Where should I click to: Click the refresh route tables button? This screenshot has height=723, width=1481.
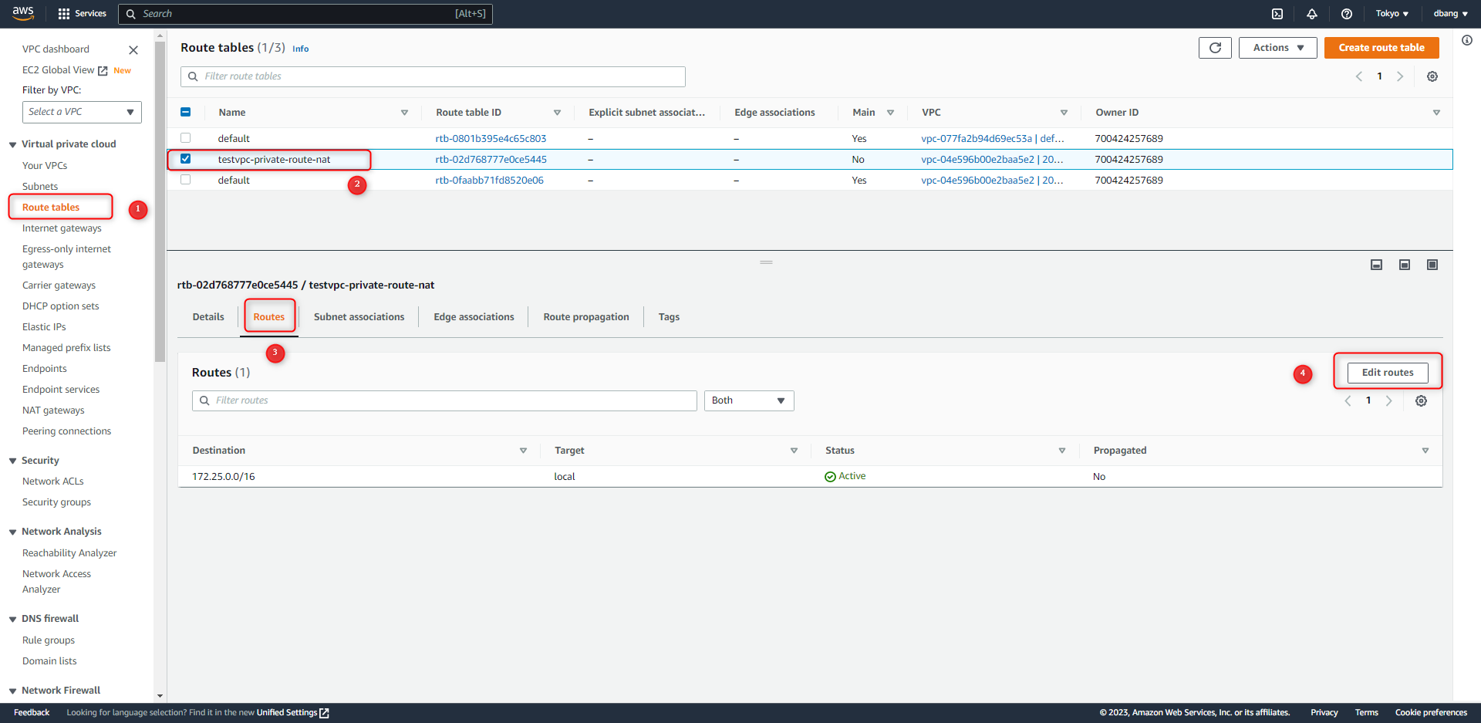point(1215,48)
